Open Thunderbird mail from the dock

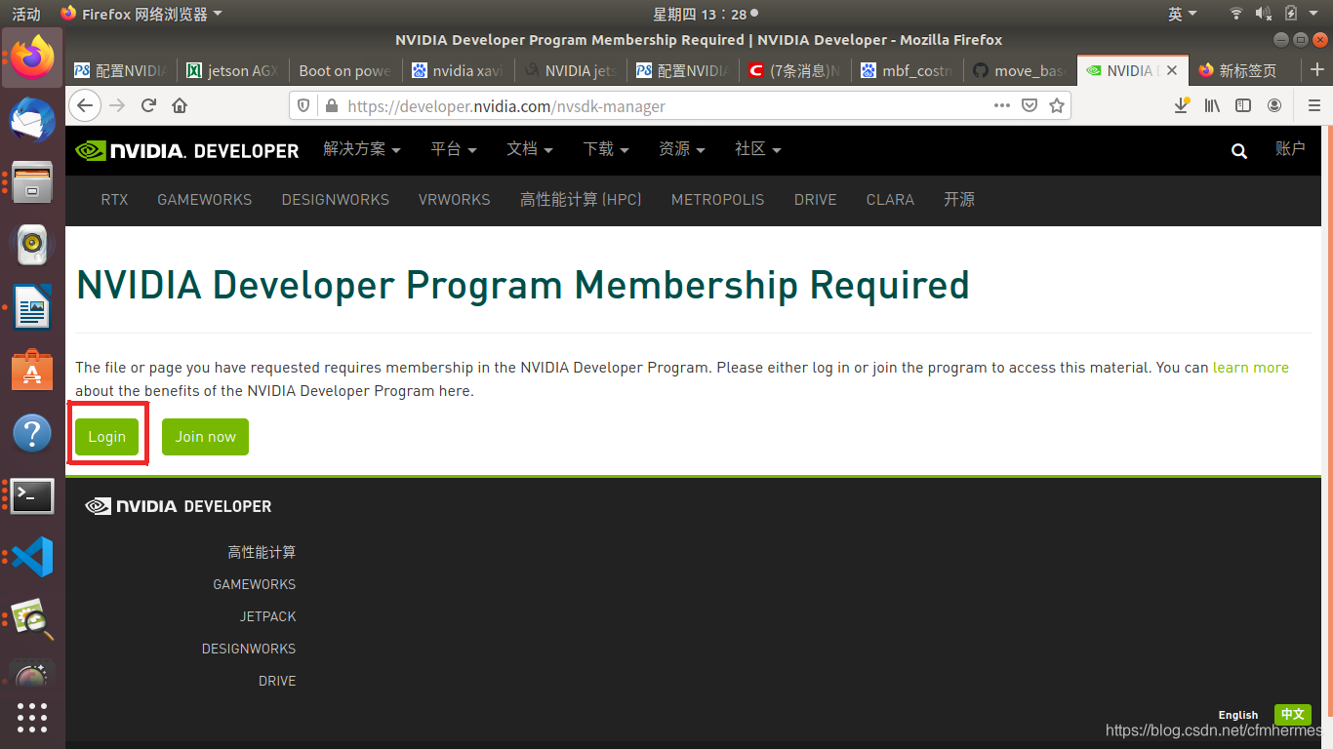coord(32,120)
